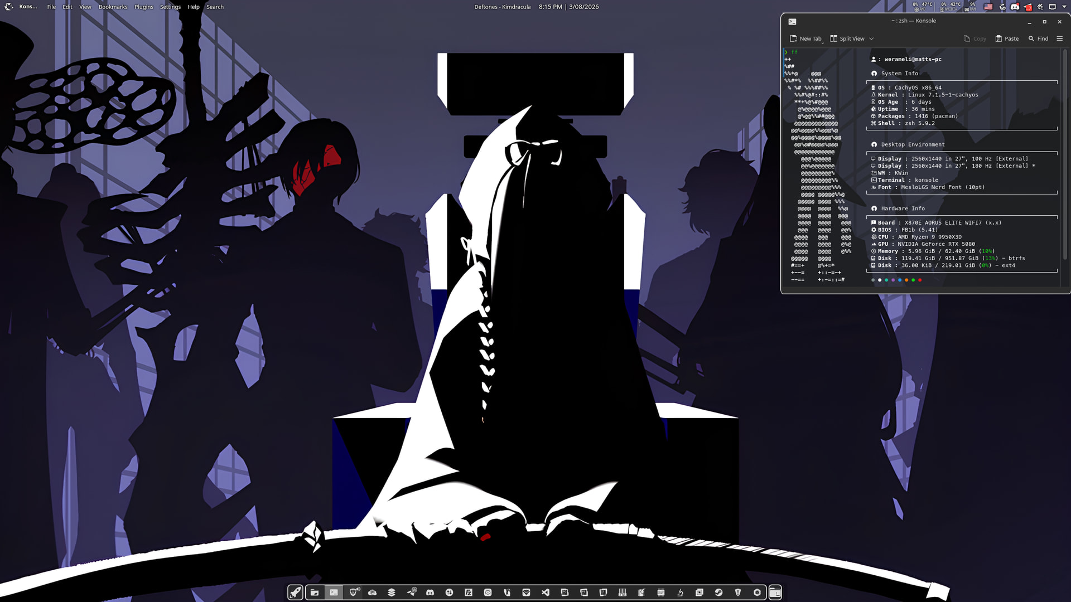Click the 'X870E AORUS ELITE WIFI7' board text

[x=943, y=223]
